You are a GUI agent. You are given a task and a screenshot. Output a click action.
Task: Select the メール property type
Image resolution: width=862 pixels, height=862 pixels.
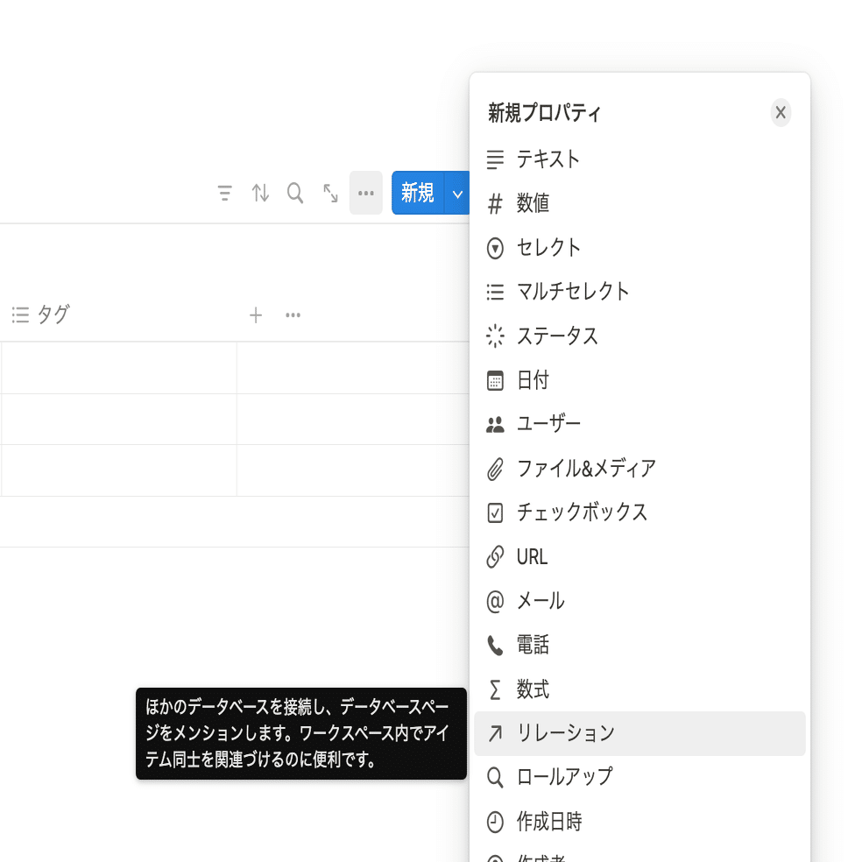(639, 601)
